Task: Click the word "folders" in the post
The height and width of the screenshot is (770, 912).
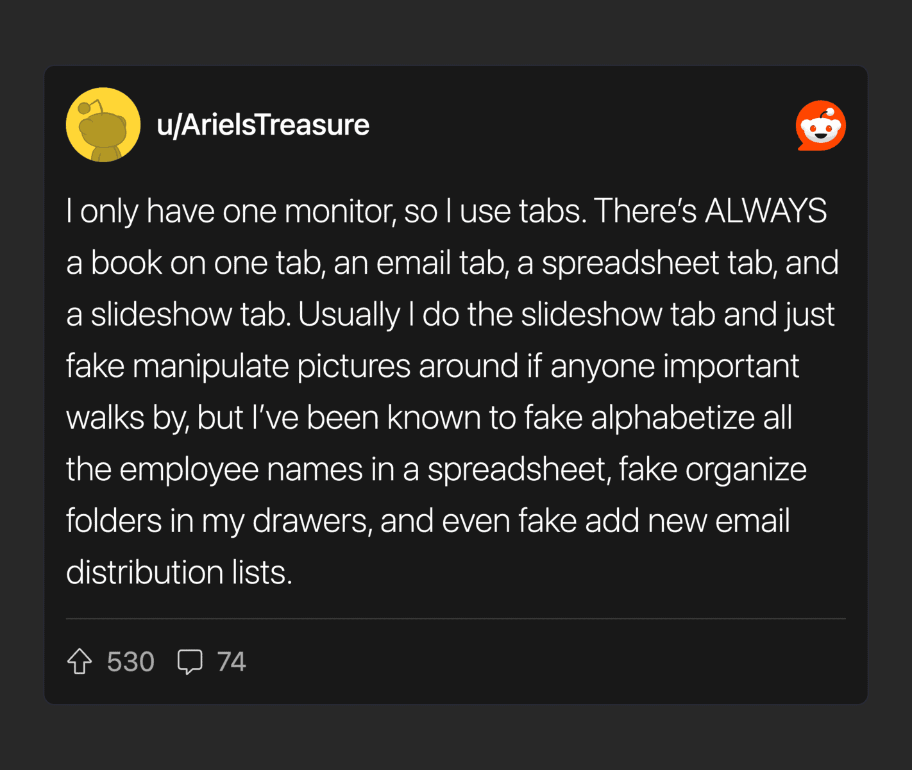Action: [x=114, y=521]
